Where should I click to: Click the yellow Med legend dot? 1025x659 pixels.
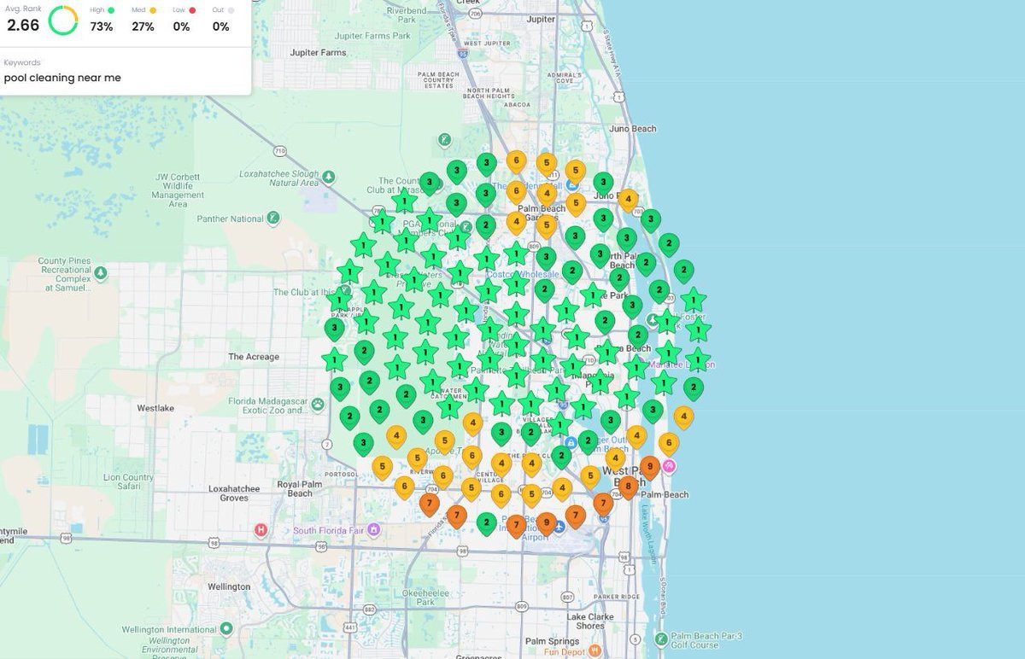(x=153, y=9)
